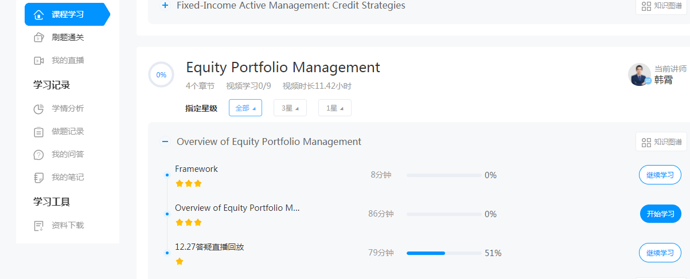Click 开始学习 button for Overview lesson
The height and width of the screenshot is (279, 690).
click(x=660, y=214)
